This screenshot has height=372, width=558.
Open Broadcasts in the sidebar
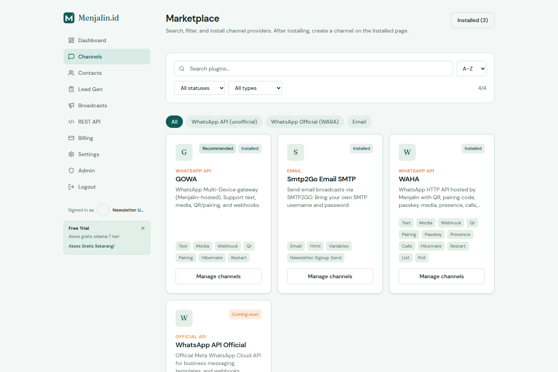pyautogui.click(x=107, y=105)
